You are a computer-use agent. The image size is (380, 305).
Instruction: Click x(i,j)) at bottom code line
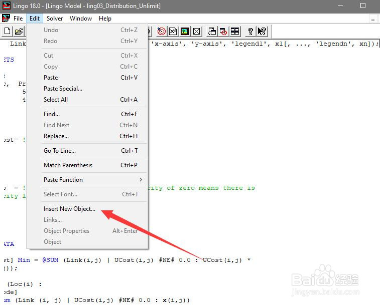(x=176, y=300)
